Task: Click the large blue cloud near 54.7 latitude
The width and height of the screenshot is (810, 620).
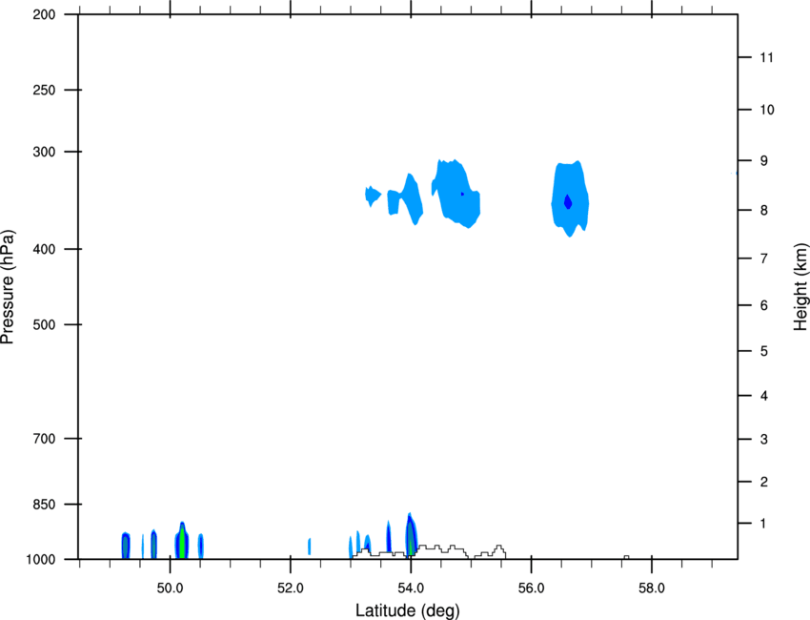Action: point(456,194)
